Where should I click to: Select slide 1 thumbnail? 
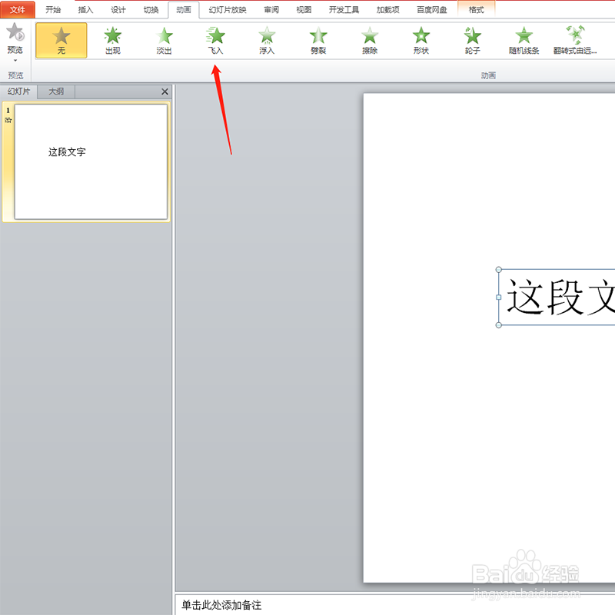[91, 161]
